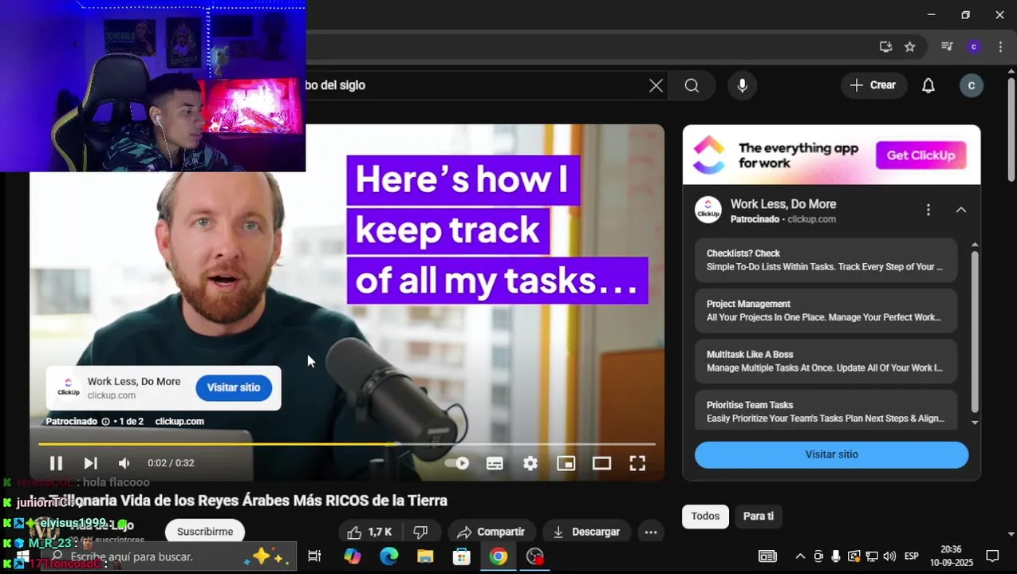This screenshot has height=574, width=1017.
Task: Open File Explorer from the taskbar
Action: click(x=424, y=556)
